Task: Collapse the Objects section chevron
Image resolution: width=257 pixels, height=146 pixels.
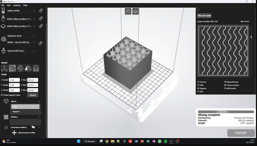Action: 39,101
